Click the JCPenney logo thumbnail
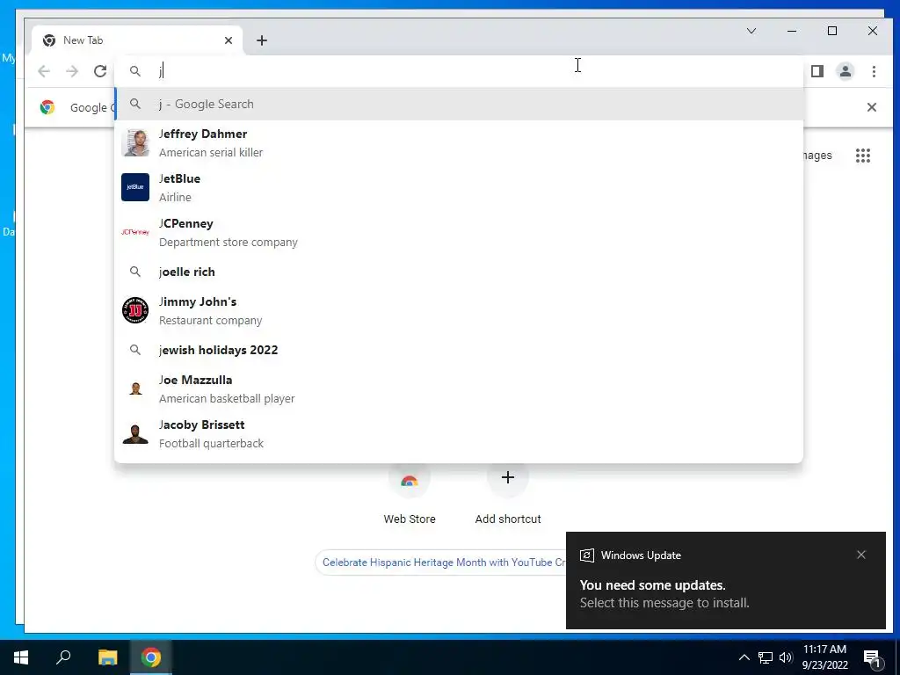This screenshot has width=900, height=675. tap(135, 232)
